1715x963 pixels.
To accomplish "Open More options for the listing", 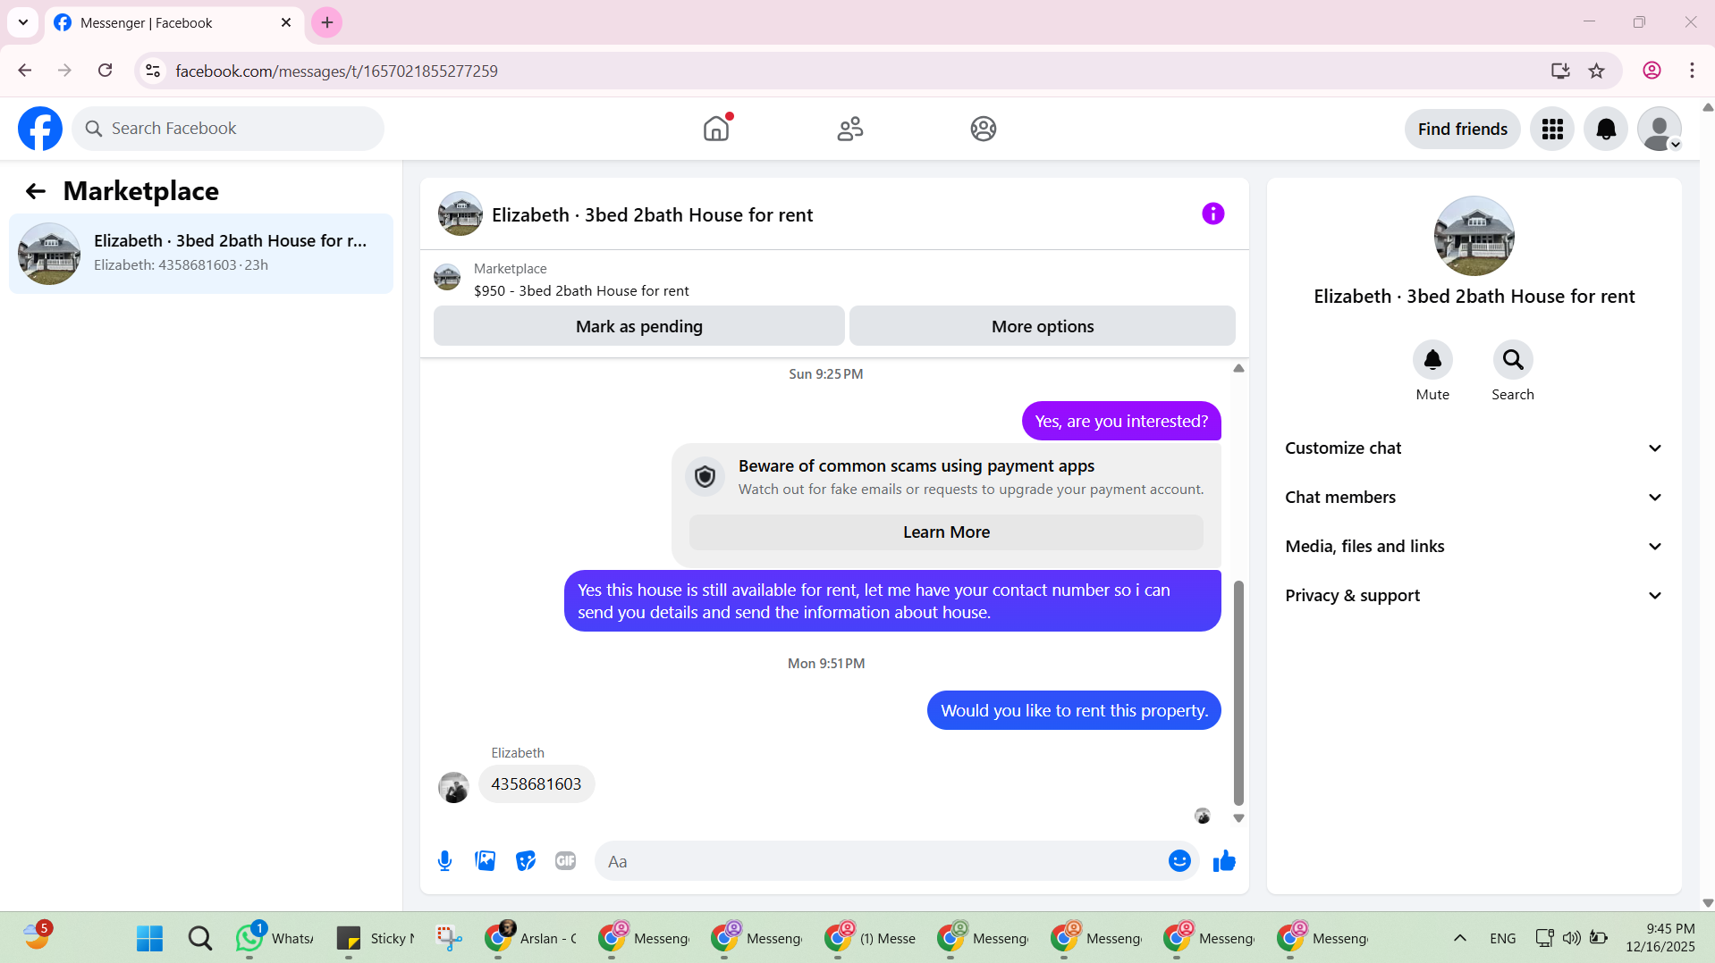I will click(1043, 327).
